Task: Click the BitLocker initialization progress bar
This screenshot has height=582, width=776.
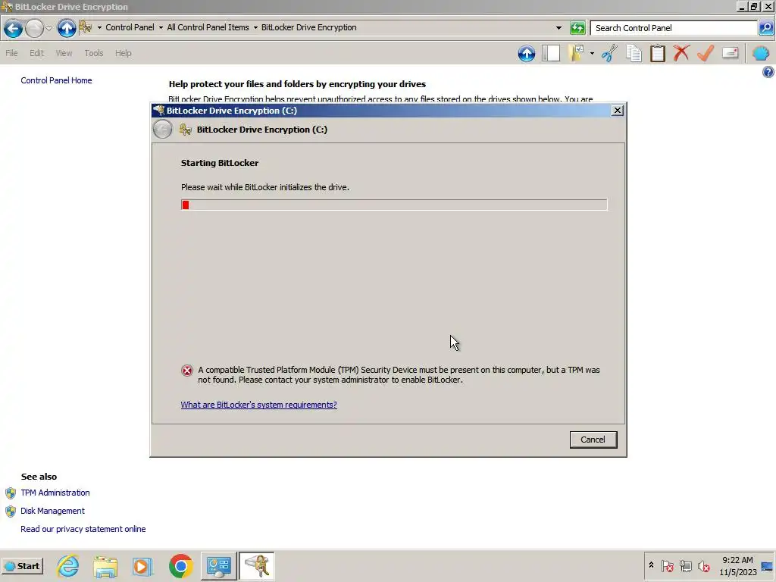Action: pos(394,205)
